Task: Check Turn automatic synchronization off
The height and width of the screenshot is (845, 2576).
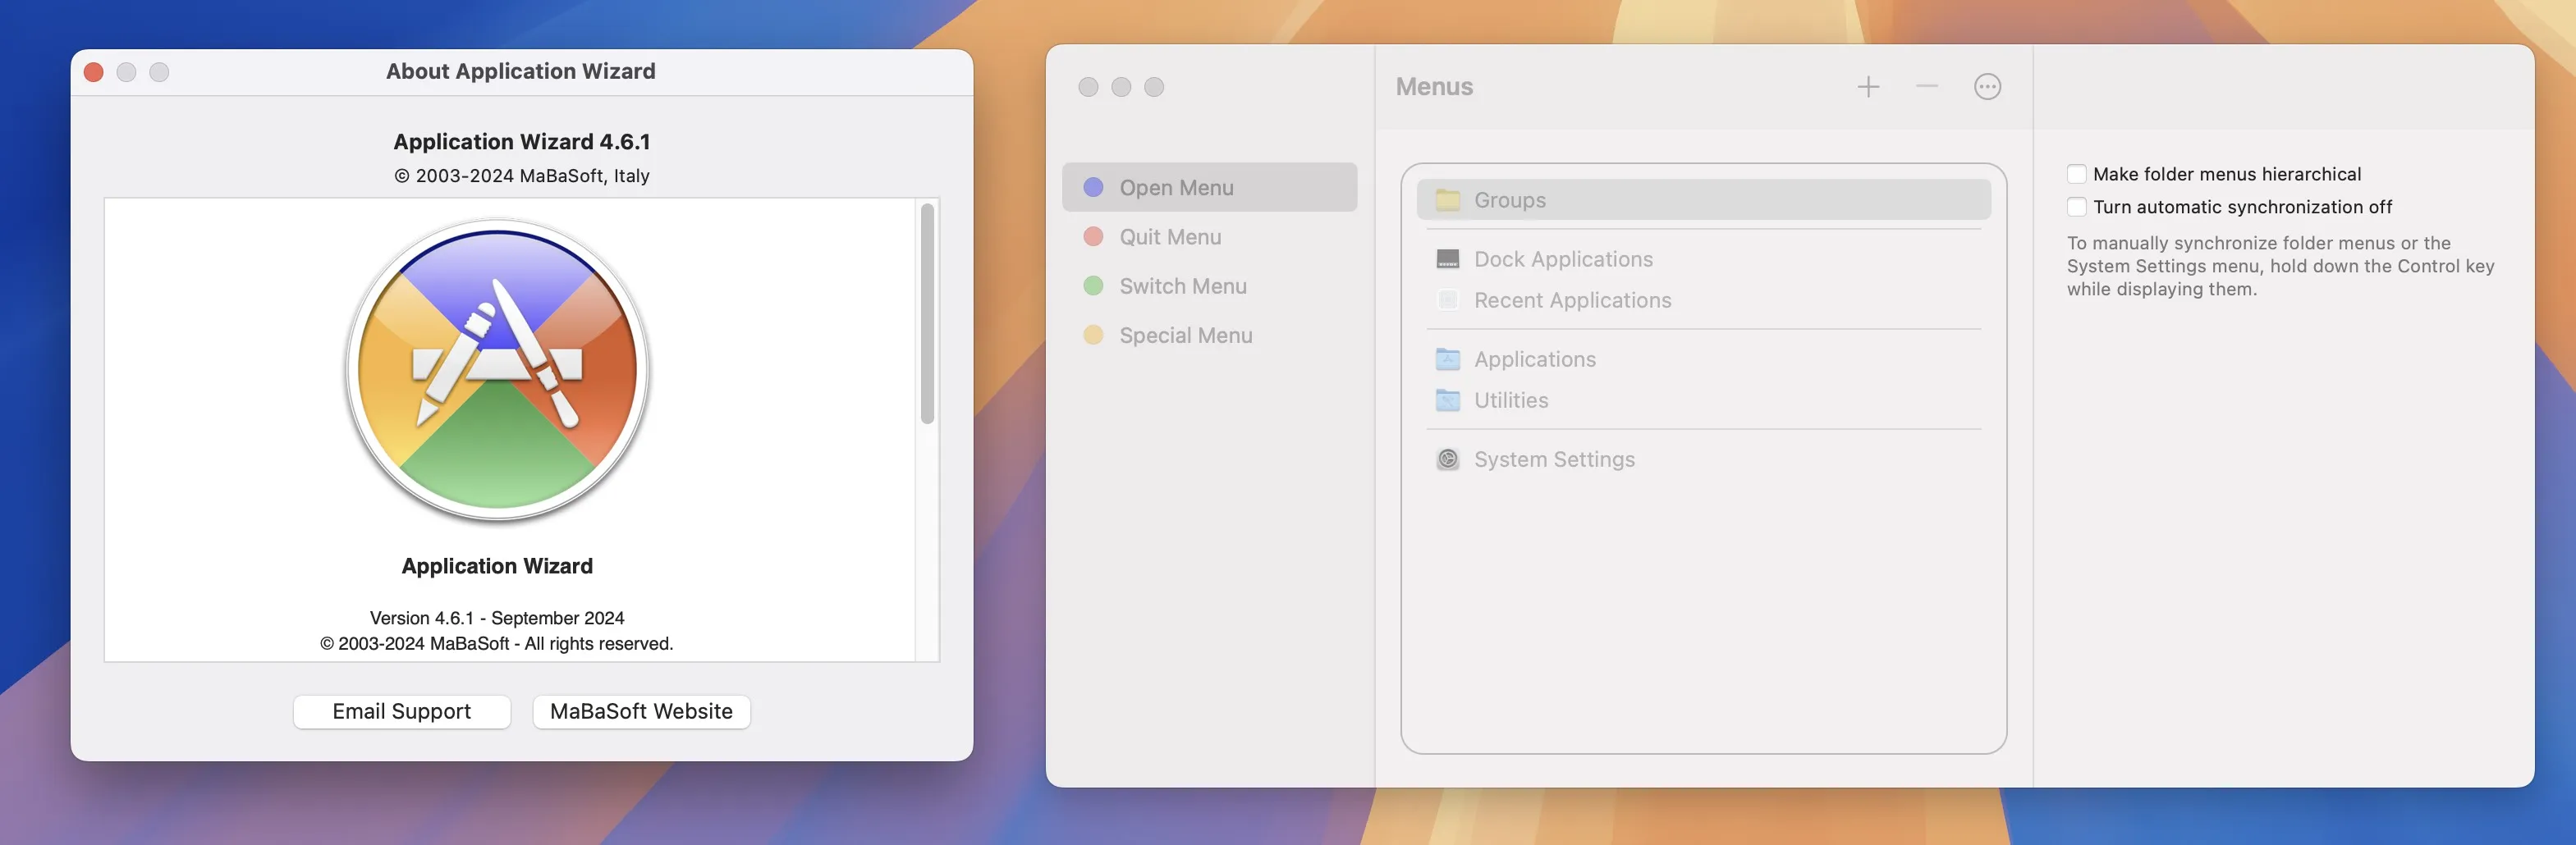Action: 2076,207
